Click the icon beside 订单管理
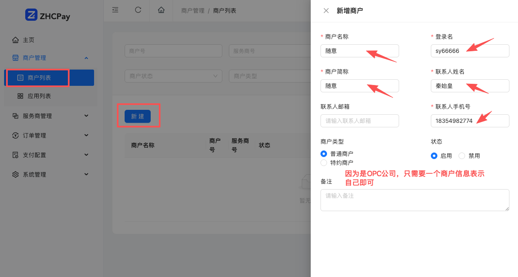 point(15,135)
